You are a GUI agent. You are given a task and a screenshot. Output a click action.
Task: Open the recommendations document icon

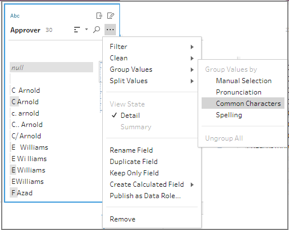(x=99, y=15)
